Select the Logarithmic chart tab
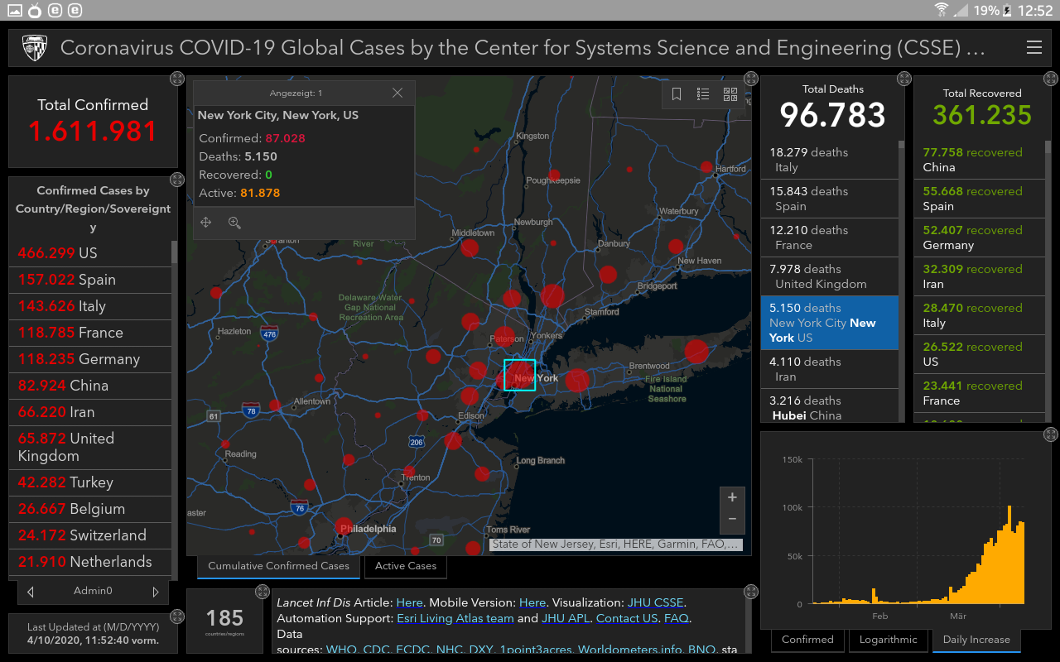 click(888, 640)
